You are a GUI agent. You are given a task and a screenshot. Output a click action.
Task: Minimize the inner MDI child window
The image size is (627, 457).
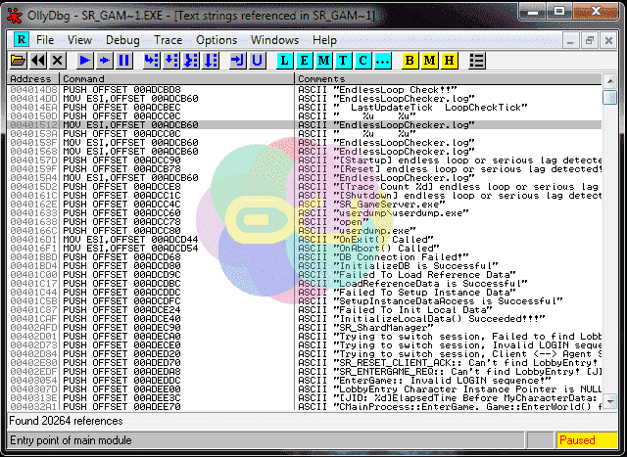pyautogui.click(x=570, y=40)
